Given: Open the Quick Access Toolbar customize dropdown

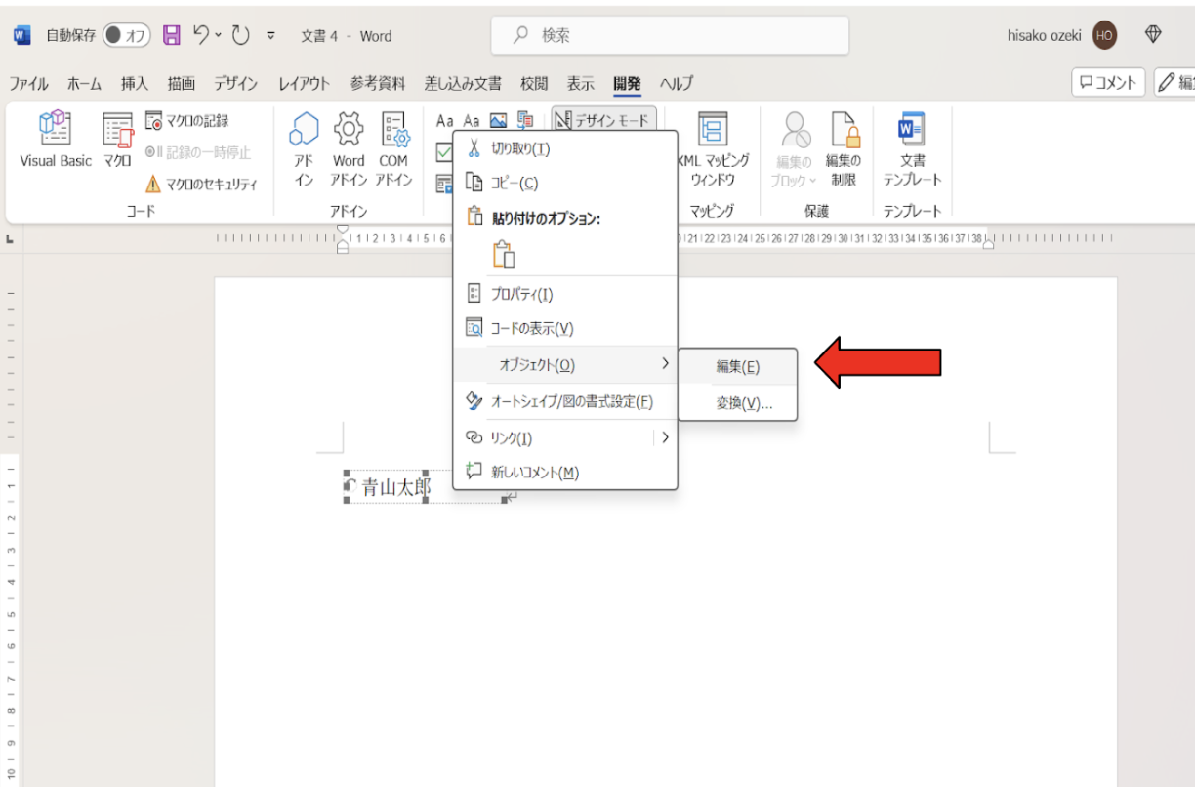Looking at the screenshot, I should [270, 36].
